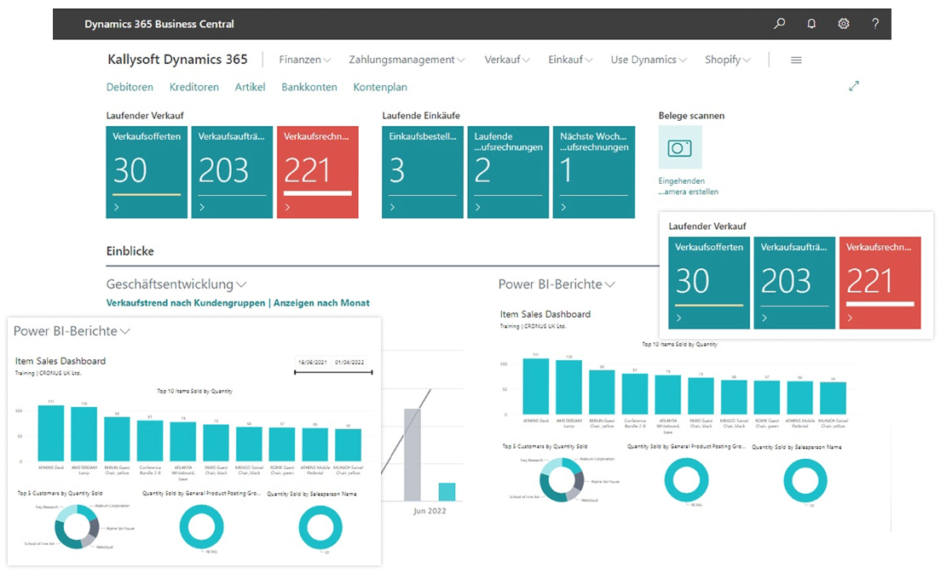Click the 18/06/2021 start date field
The height and width of the screenshot is (579, 946).
313,362
